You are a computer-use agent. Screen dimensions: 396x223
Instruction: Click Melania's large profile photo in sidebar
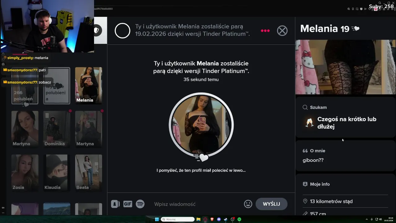point(345,67)
